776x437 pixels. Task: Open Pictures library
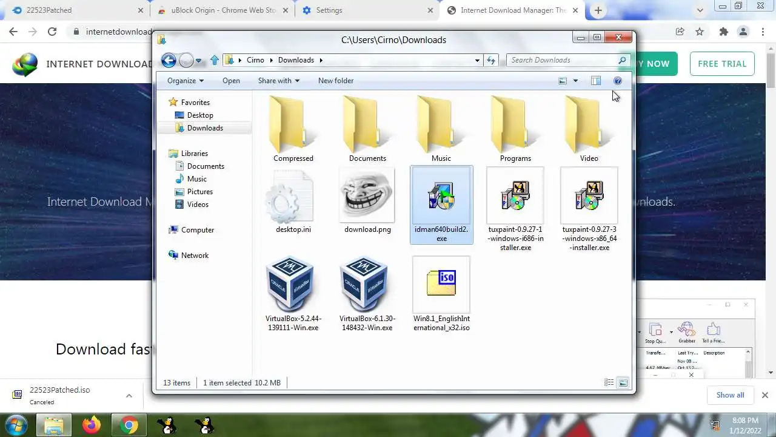[194, 192]
